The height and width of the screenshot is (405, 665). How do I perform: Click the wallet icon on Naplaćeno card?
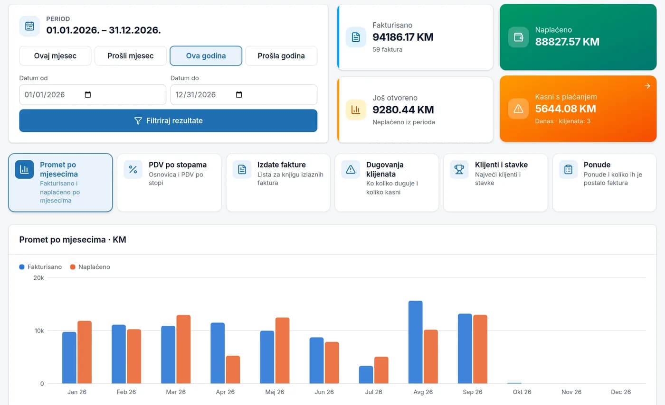point(518,37)
